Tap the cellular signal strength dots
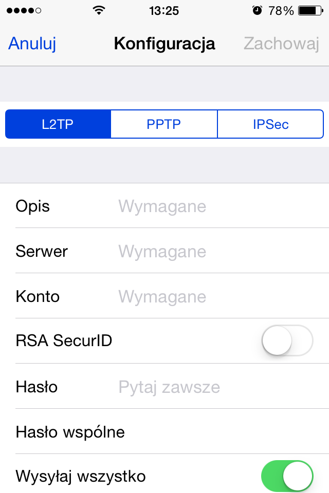Image resolution: width=329 pixels, height=493 pixels. coord(24,11)
